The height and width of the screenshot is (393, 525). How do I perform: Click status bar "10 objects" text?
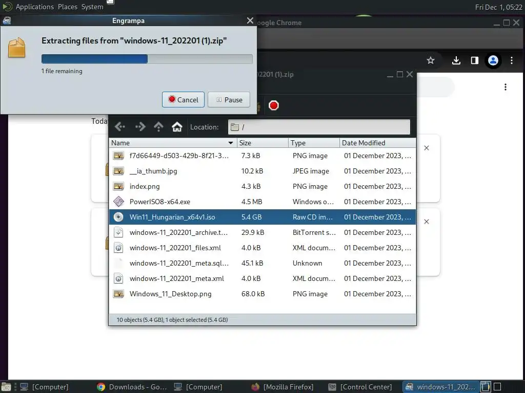tap(172, 320)
